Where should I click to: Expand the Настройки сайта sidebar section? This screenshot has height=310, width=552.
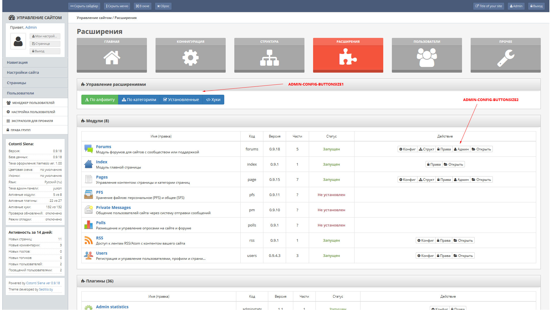pyautogui.click(x=23, y=72)
